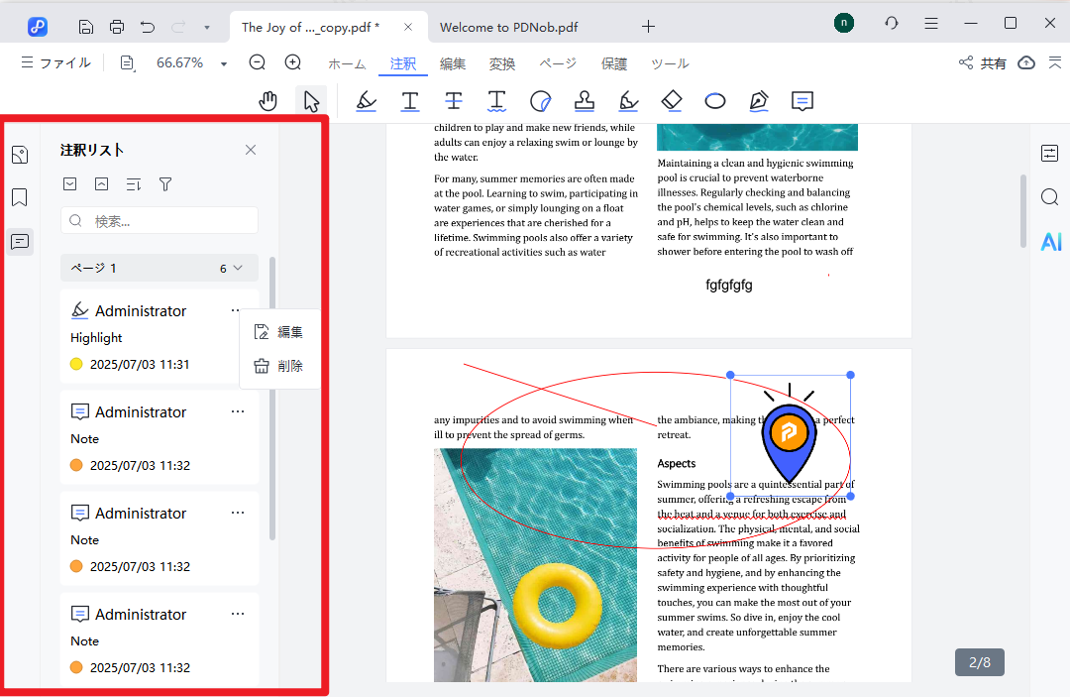This screenshot has width=1070, height=697.
Task: Select the Hand pan tool
Action: 268,101
